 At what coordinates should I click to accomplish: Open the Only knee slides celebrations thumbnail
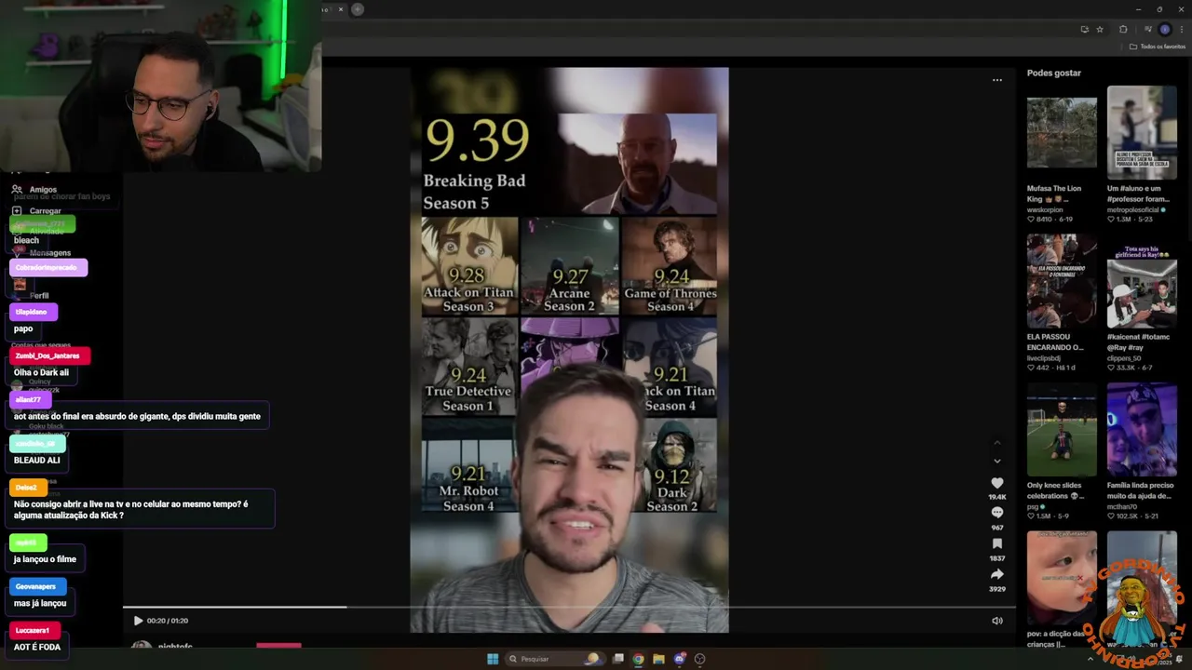1062,429
